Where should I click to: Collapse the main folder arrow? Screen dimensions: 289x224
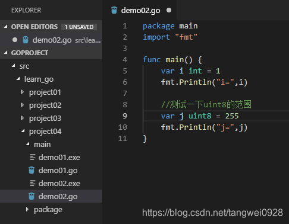point(28,144)
